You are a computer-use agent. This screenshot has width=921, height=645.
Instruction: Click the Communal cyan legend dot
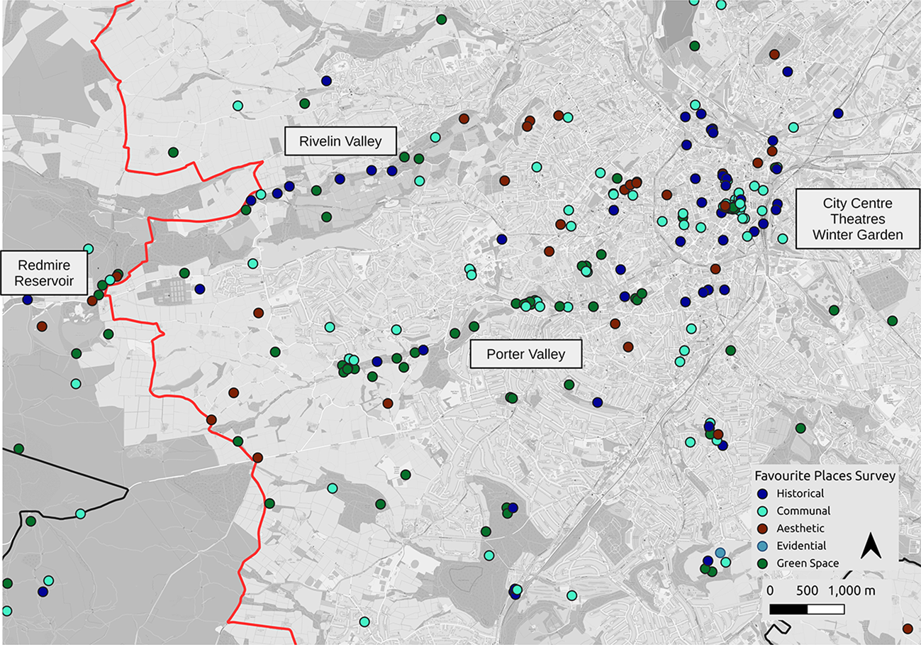tap(762, 511)
